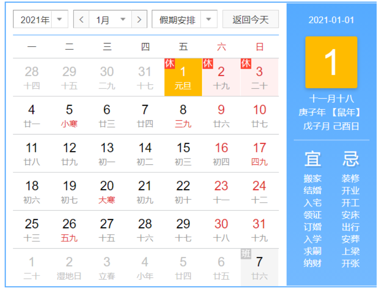Click the 休 badge on January 3
Screen dimensions: 381x292
[246, 64]
